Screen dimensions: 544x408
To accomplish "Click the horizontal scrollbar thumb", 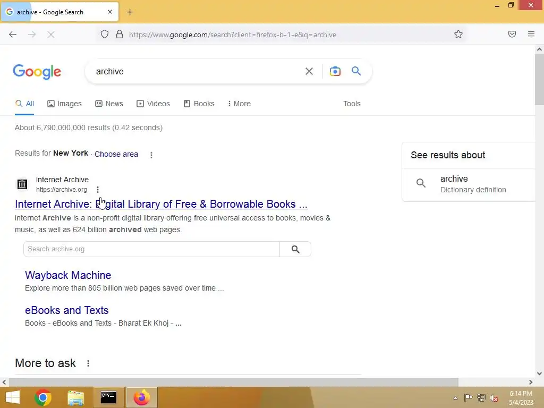I will coord(234,382).
